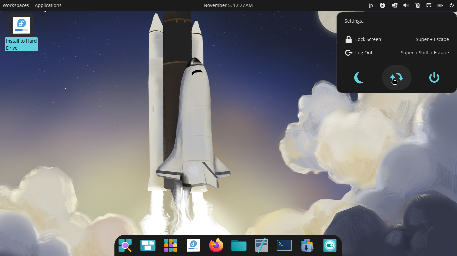457x256 pixels.
Task: Open the Workspaces overview from the dock
Action: click(148, 246)
